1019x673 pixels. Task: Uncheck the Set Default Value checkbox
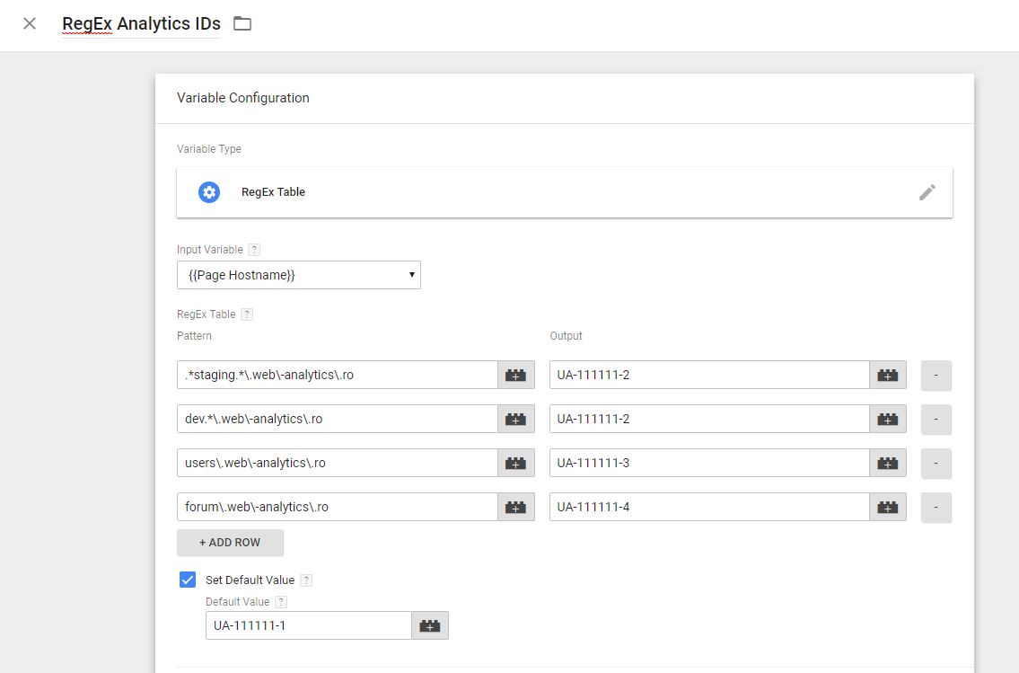[187, 580]
